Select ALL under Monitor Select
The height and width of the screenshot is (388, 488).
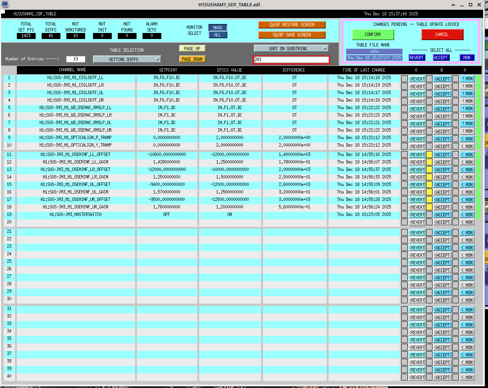coord(218,35)
